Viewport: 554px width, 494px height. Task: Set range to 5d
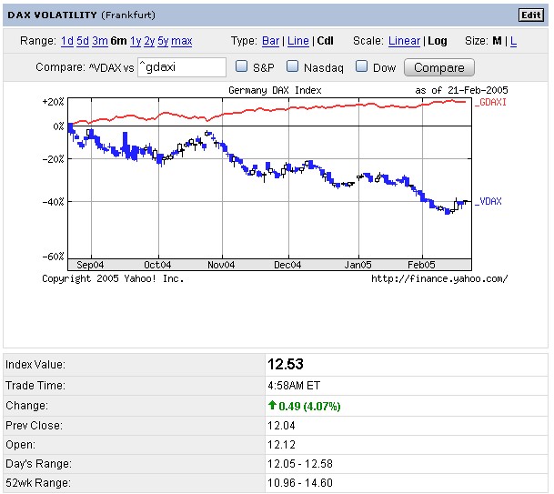tap(83, 41)
